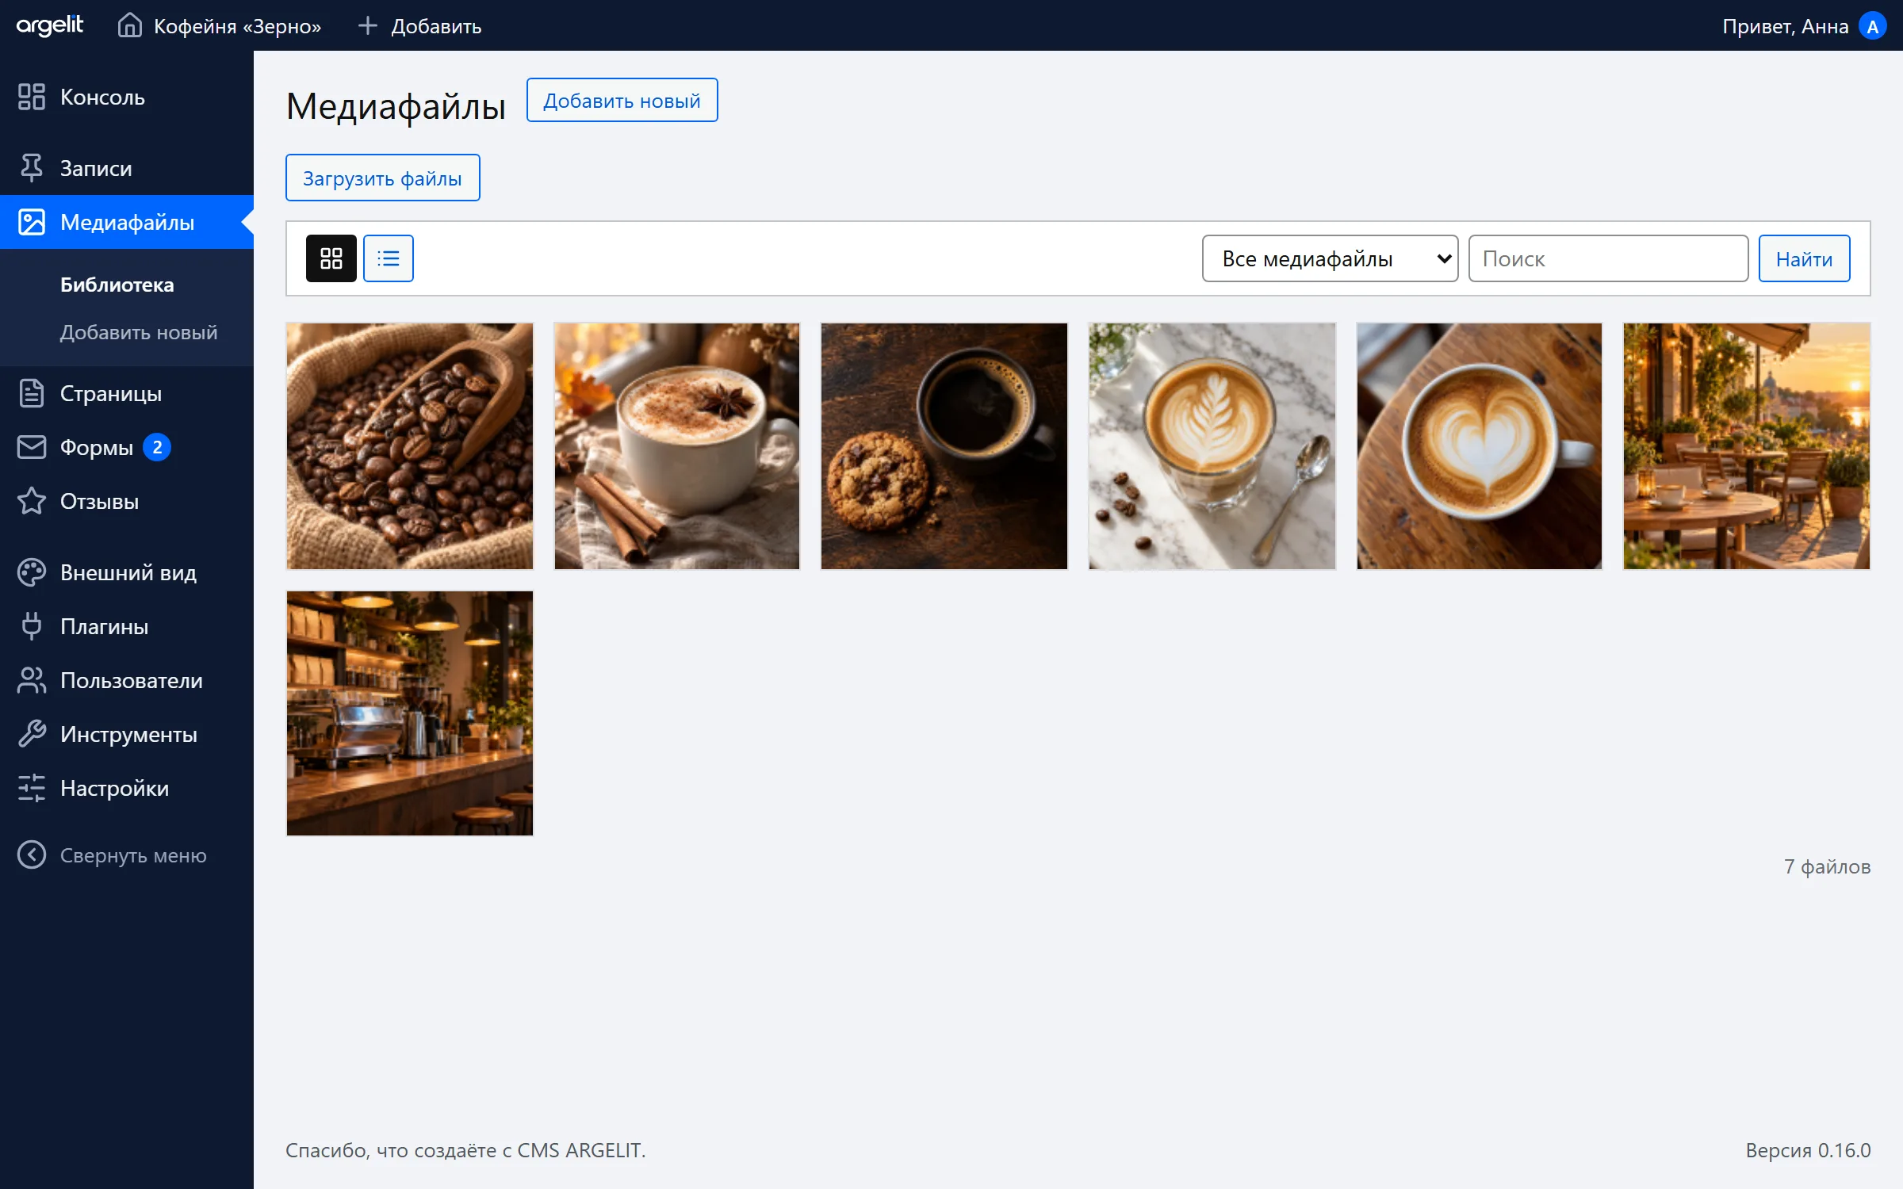The width and height of the screenshot is (1903, 1189).
Task: Click the argelit logo
Action: (x=49, y=25)
